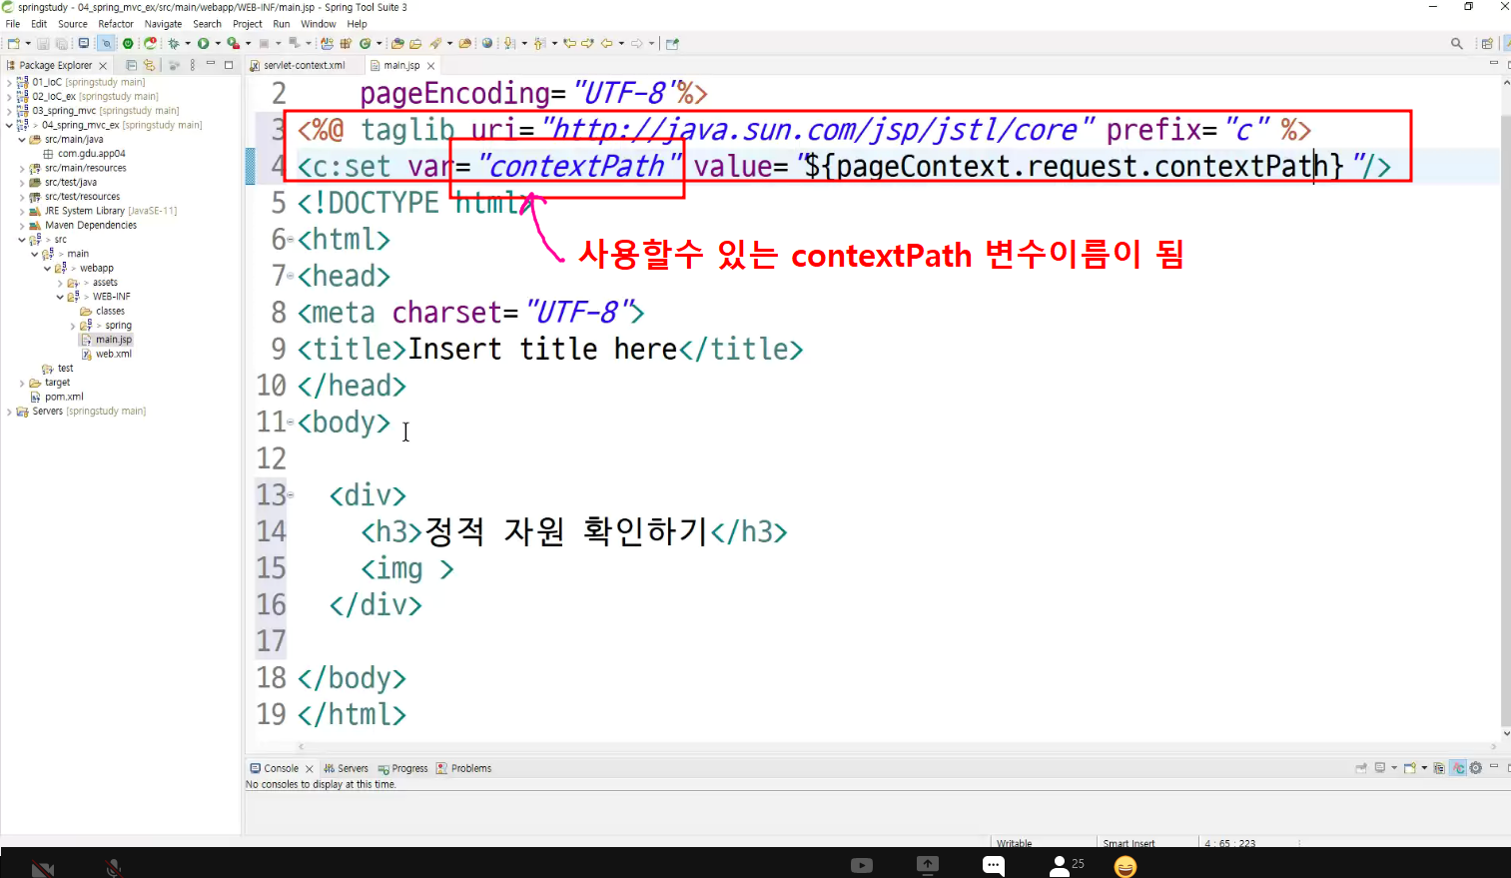Click the Last Edit Location arrow icon
This screenshot has height=878, width=1511.
click(x=569, y=43)
